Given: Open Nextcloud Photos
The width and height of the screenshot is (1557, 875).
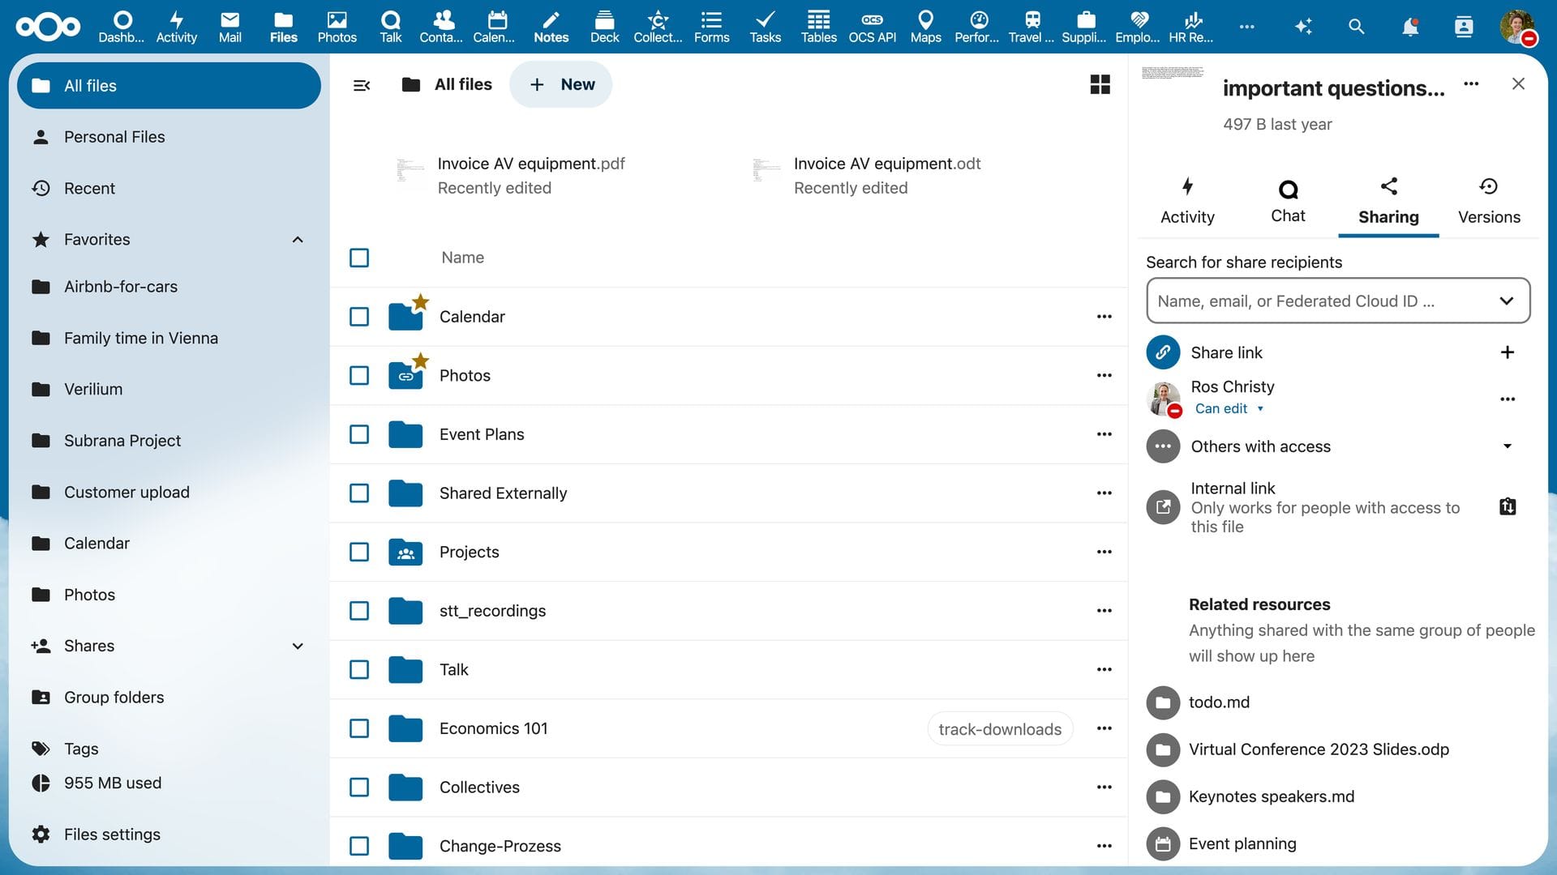Looking at the screenshot, I should pos(337,27).
